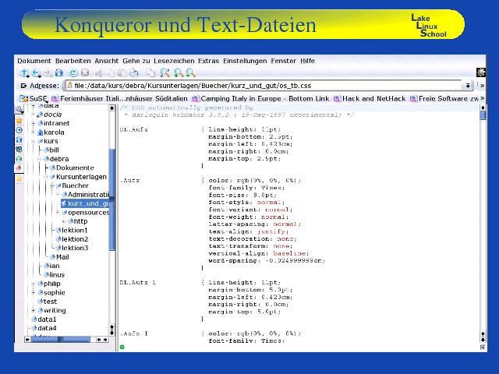Image resolution: width=499 pixels, height=374 pixels.
Task: Click the green status indicator at bottom left
Action: 122,347
